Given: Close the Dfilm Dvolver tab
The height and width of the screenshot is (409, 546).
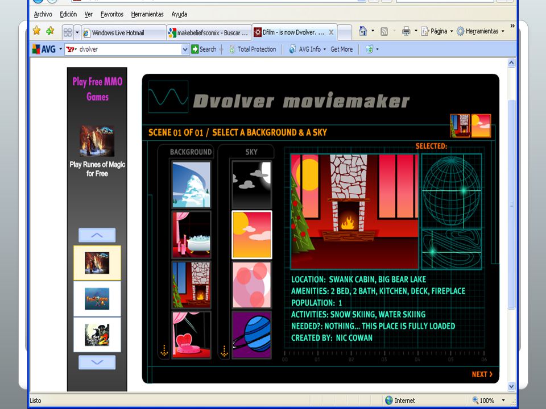Looking at the screenshot, I should (331, 32).
